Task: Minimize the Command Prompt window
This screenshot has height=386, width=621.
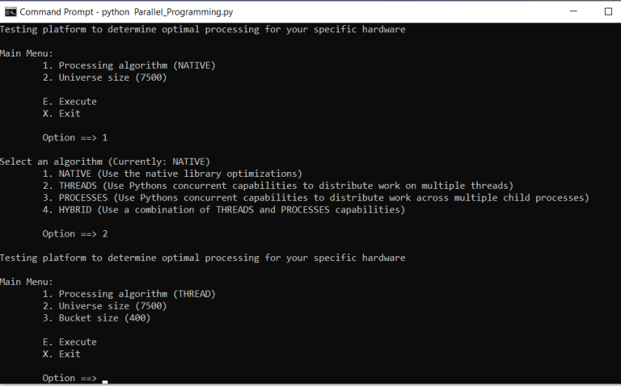Action: coord(573,11)
